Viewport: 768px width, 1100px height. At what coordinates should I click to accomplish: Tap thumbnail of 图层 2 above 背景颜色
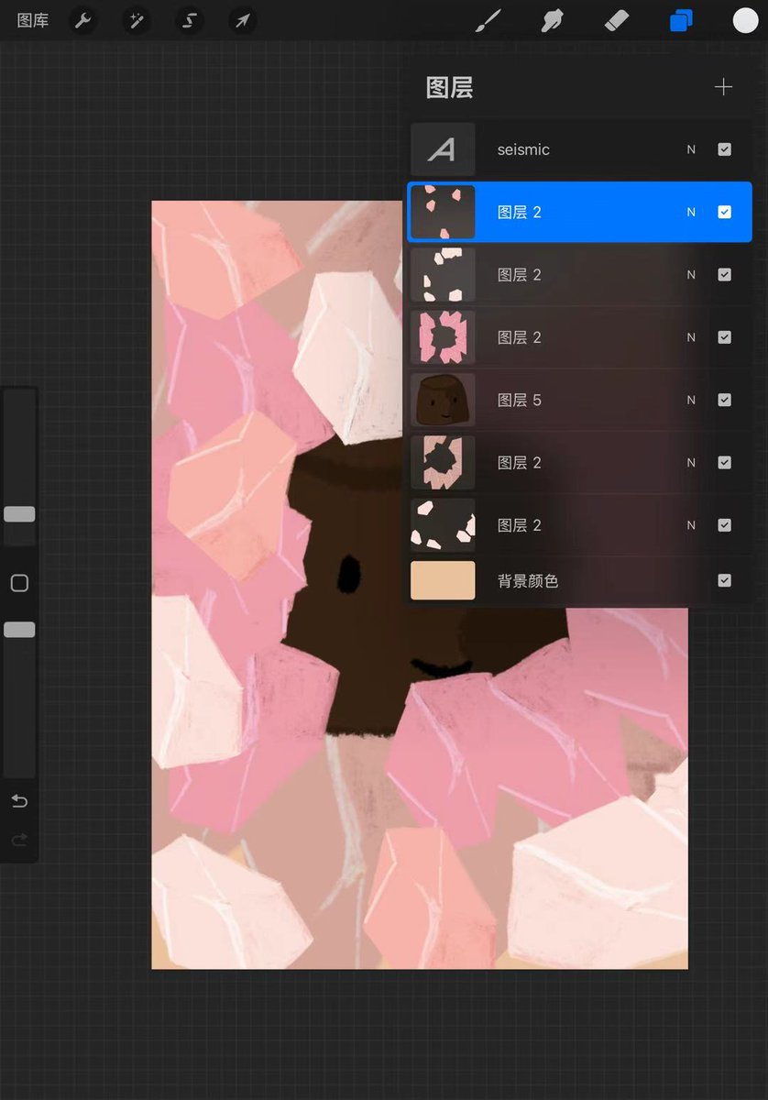pyautogui.click(x=443, y=525)
